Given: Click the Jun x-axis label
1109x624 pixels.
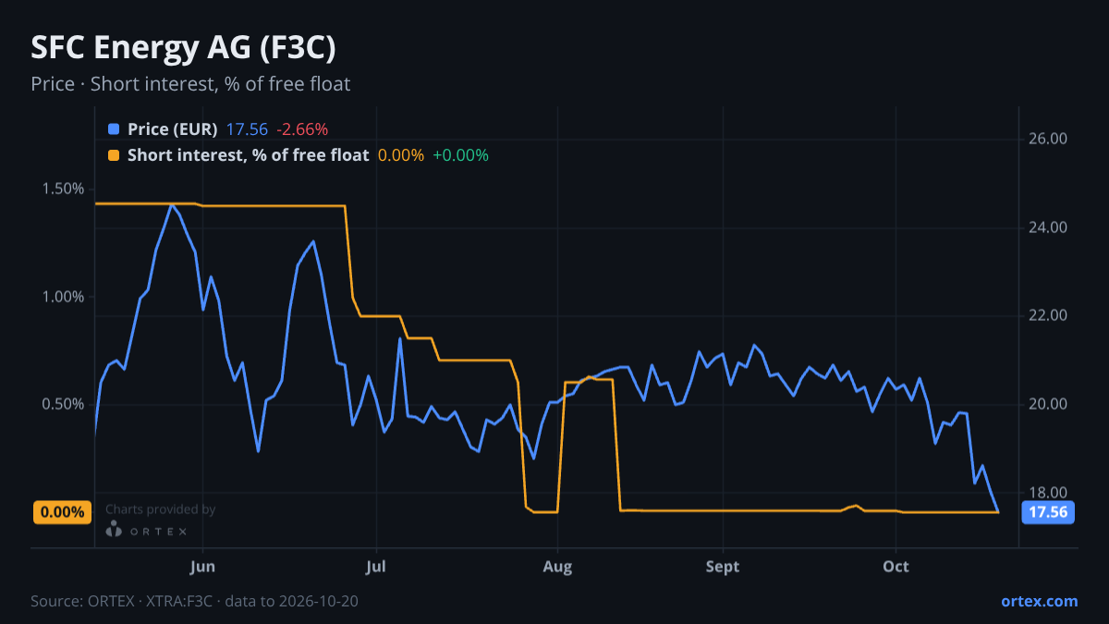Looking at the screenshot, I should point(202,567).
